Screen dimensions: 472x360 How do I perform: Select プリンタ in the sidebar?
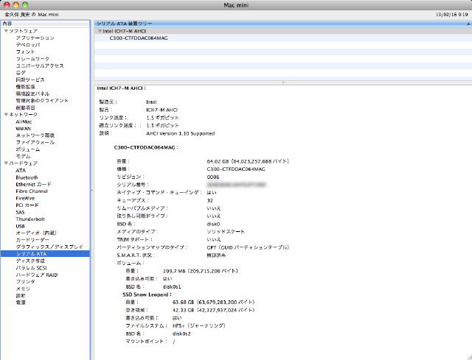[25, 281]
